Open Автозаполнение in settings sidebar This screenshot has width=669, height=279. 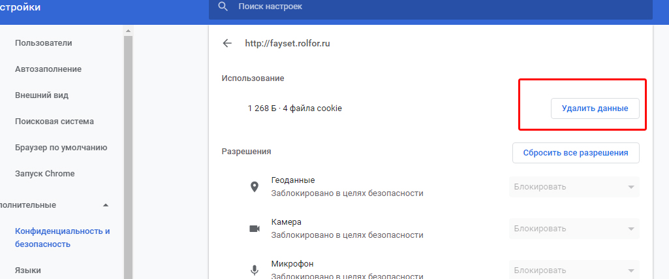point(48,69)
